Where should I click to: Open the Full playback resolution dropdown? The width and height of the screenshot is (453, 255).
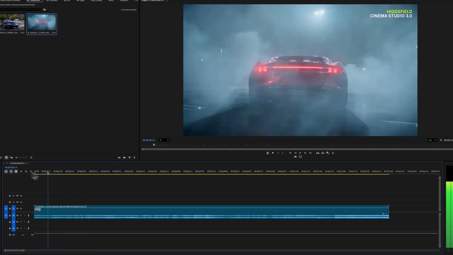pos(432,140)
